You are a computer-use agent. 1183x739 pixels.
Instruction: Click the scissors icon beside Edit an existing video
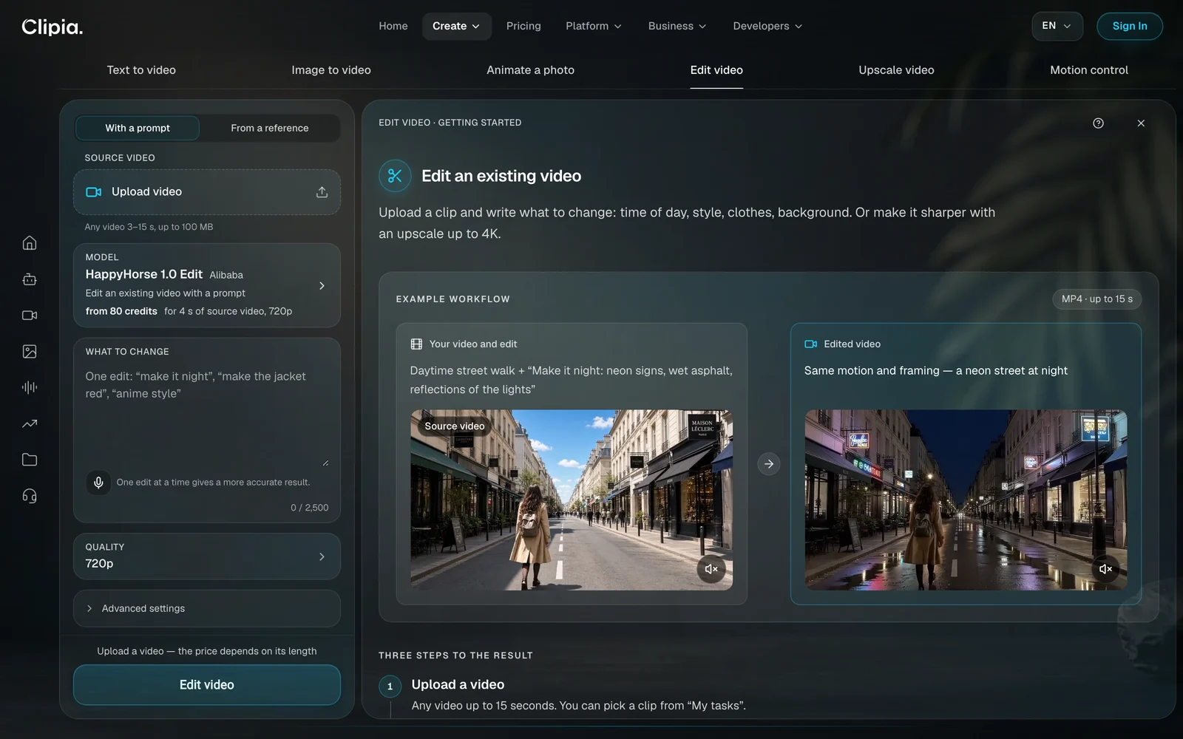(x=395, y=176)
